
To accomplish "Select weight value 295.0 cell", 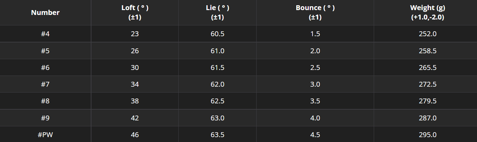I will 428,135.
